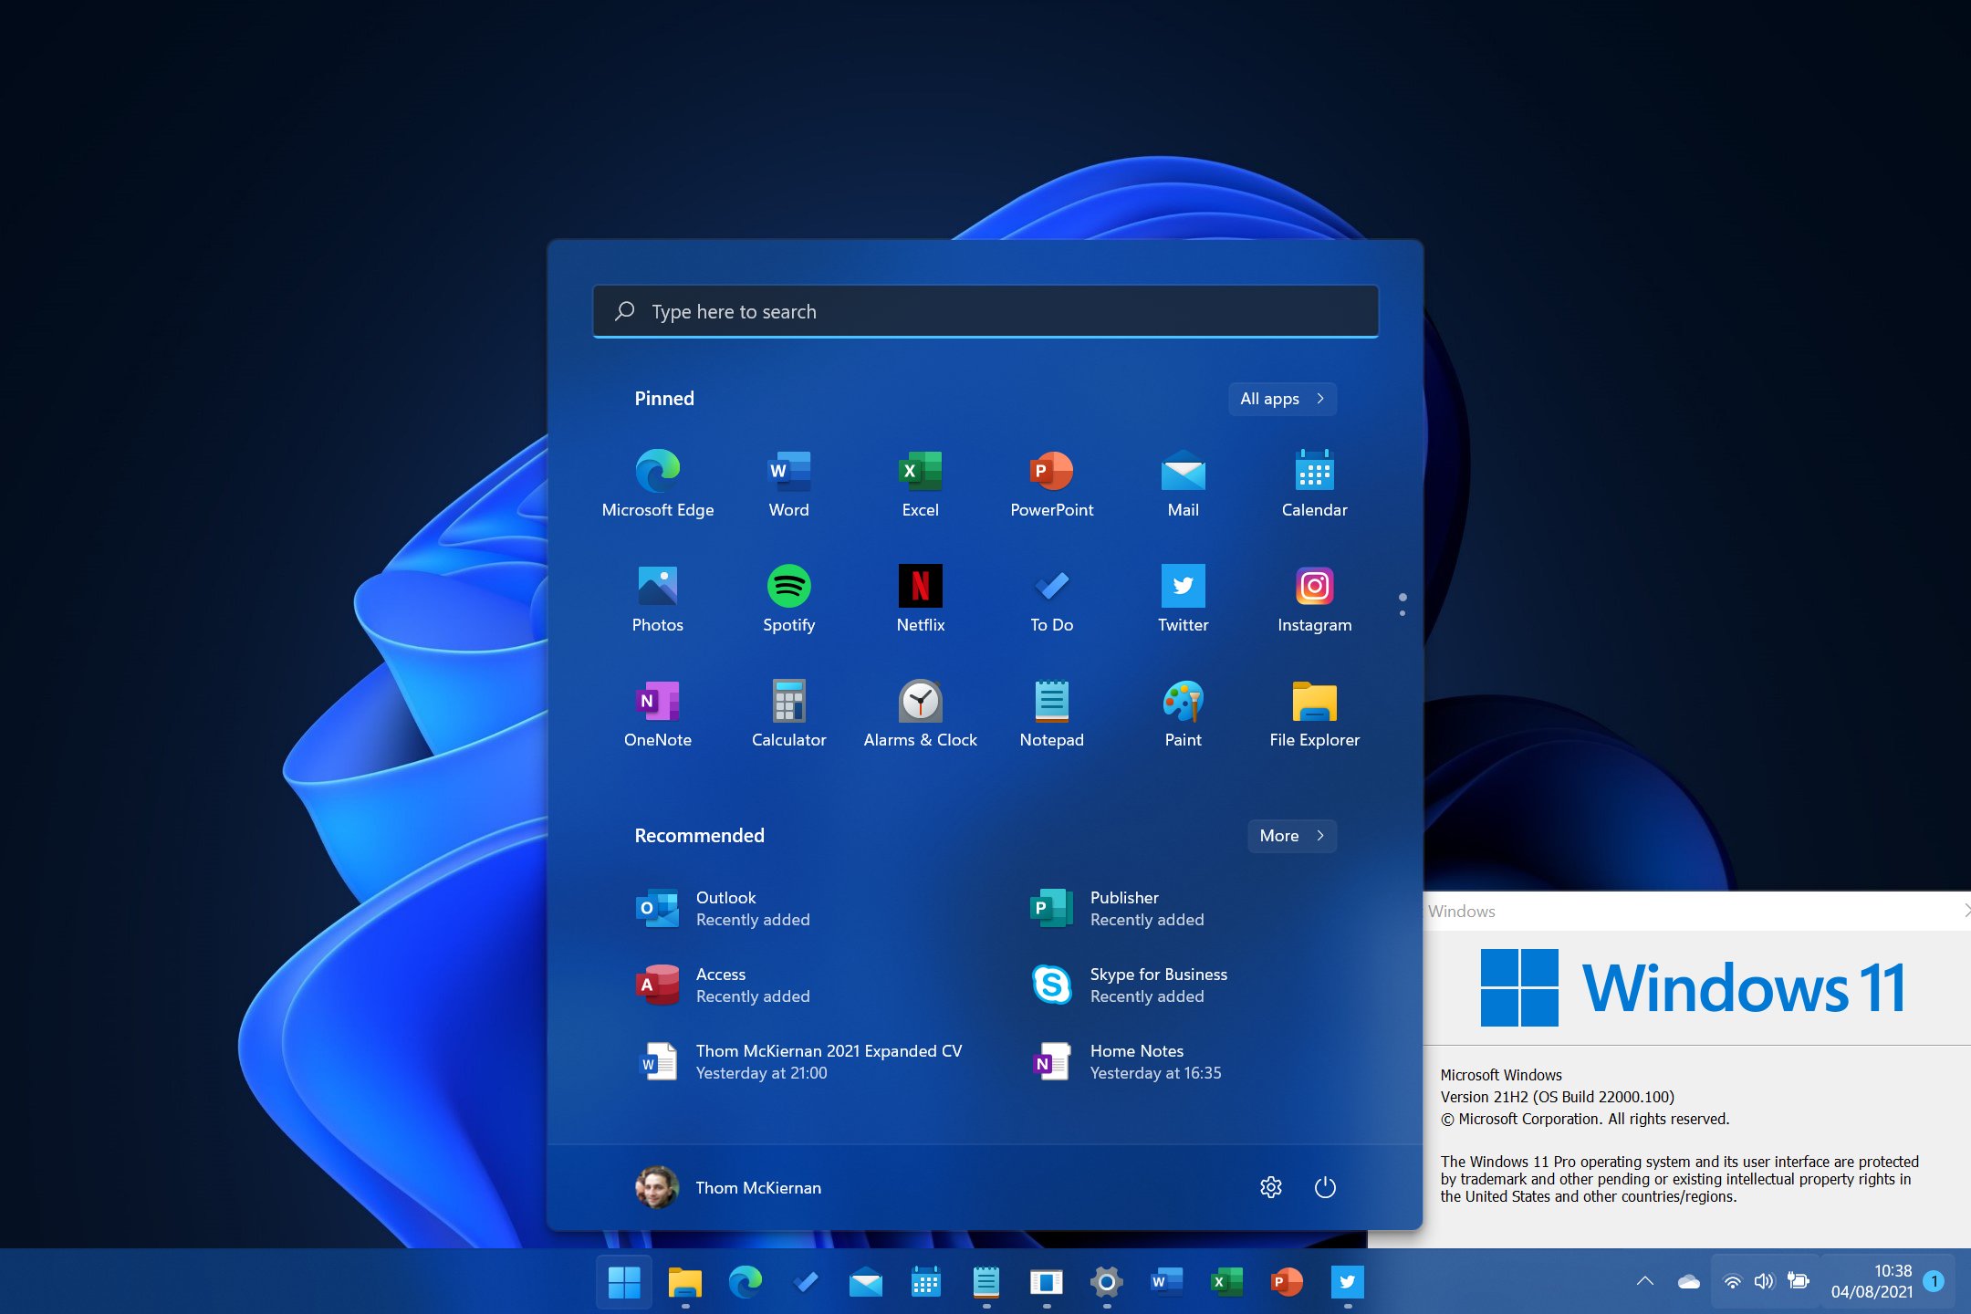
Task: Open the pinned Notepad app
Action: (x=1051, y=714)
